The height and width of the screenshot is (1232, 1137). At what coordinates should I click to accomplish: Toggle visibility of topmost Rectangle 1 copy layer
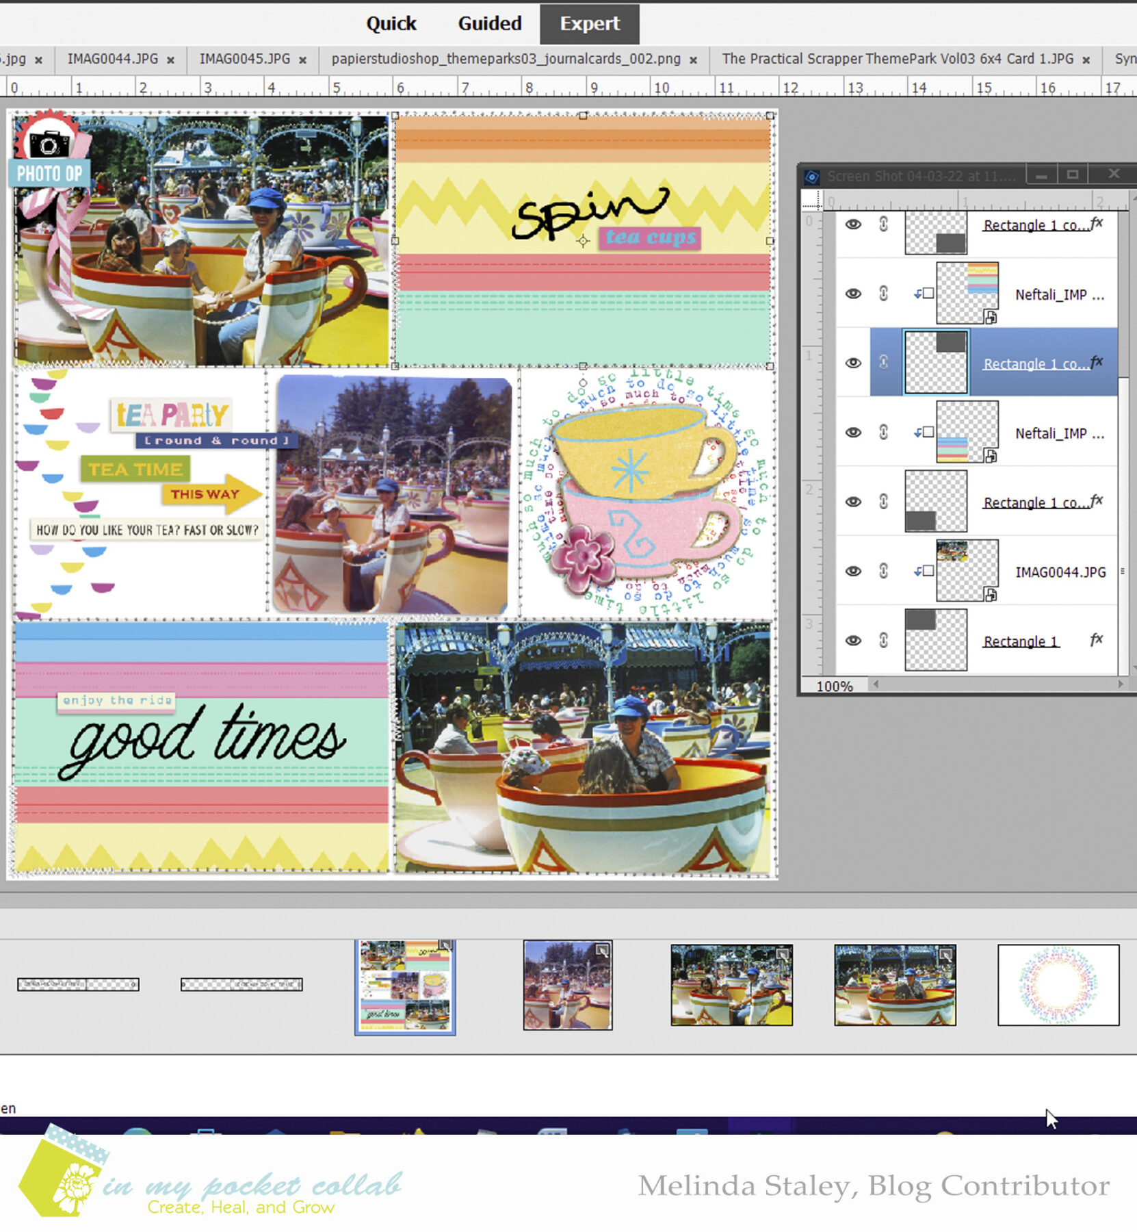852,224
